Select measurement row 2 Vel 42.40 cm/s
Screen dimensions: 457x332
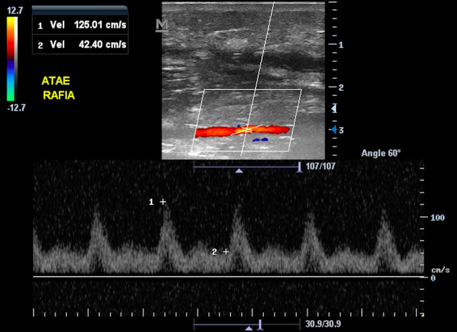point(80,45)
